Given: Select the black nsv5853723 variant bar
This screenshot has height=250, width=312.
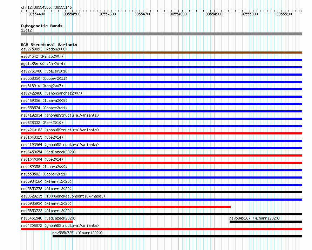Looking at the screenshot, I should (161, 214).
